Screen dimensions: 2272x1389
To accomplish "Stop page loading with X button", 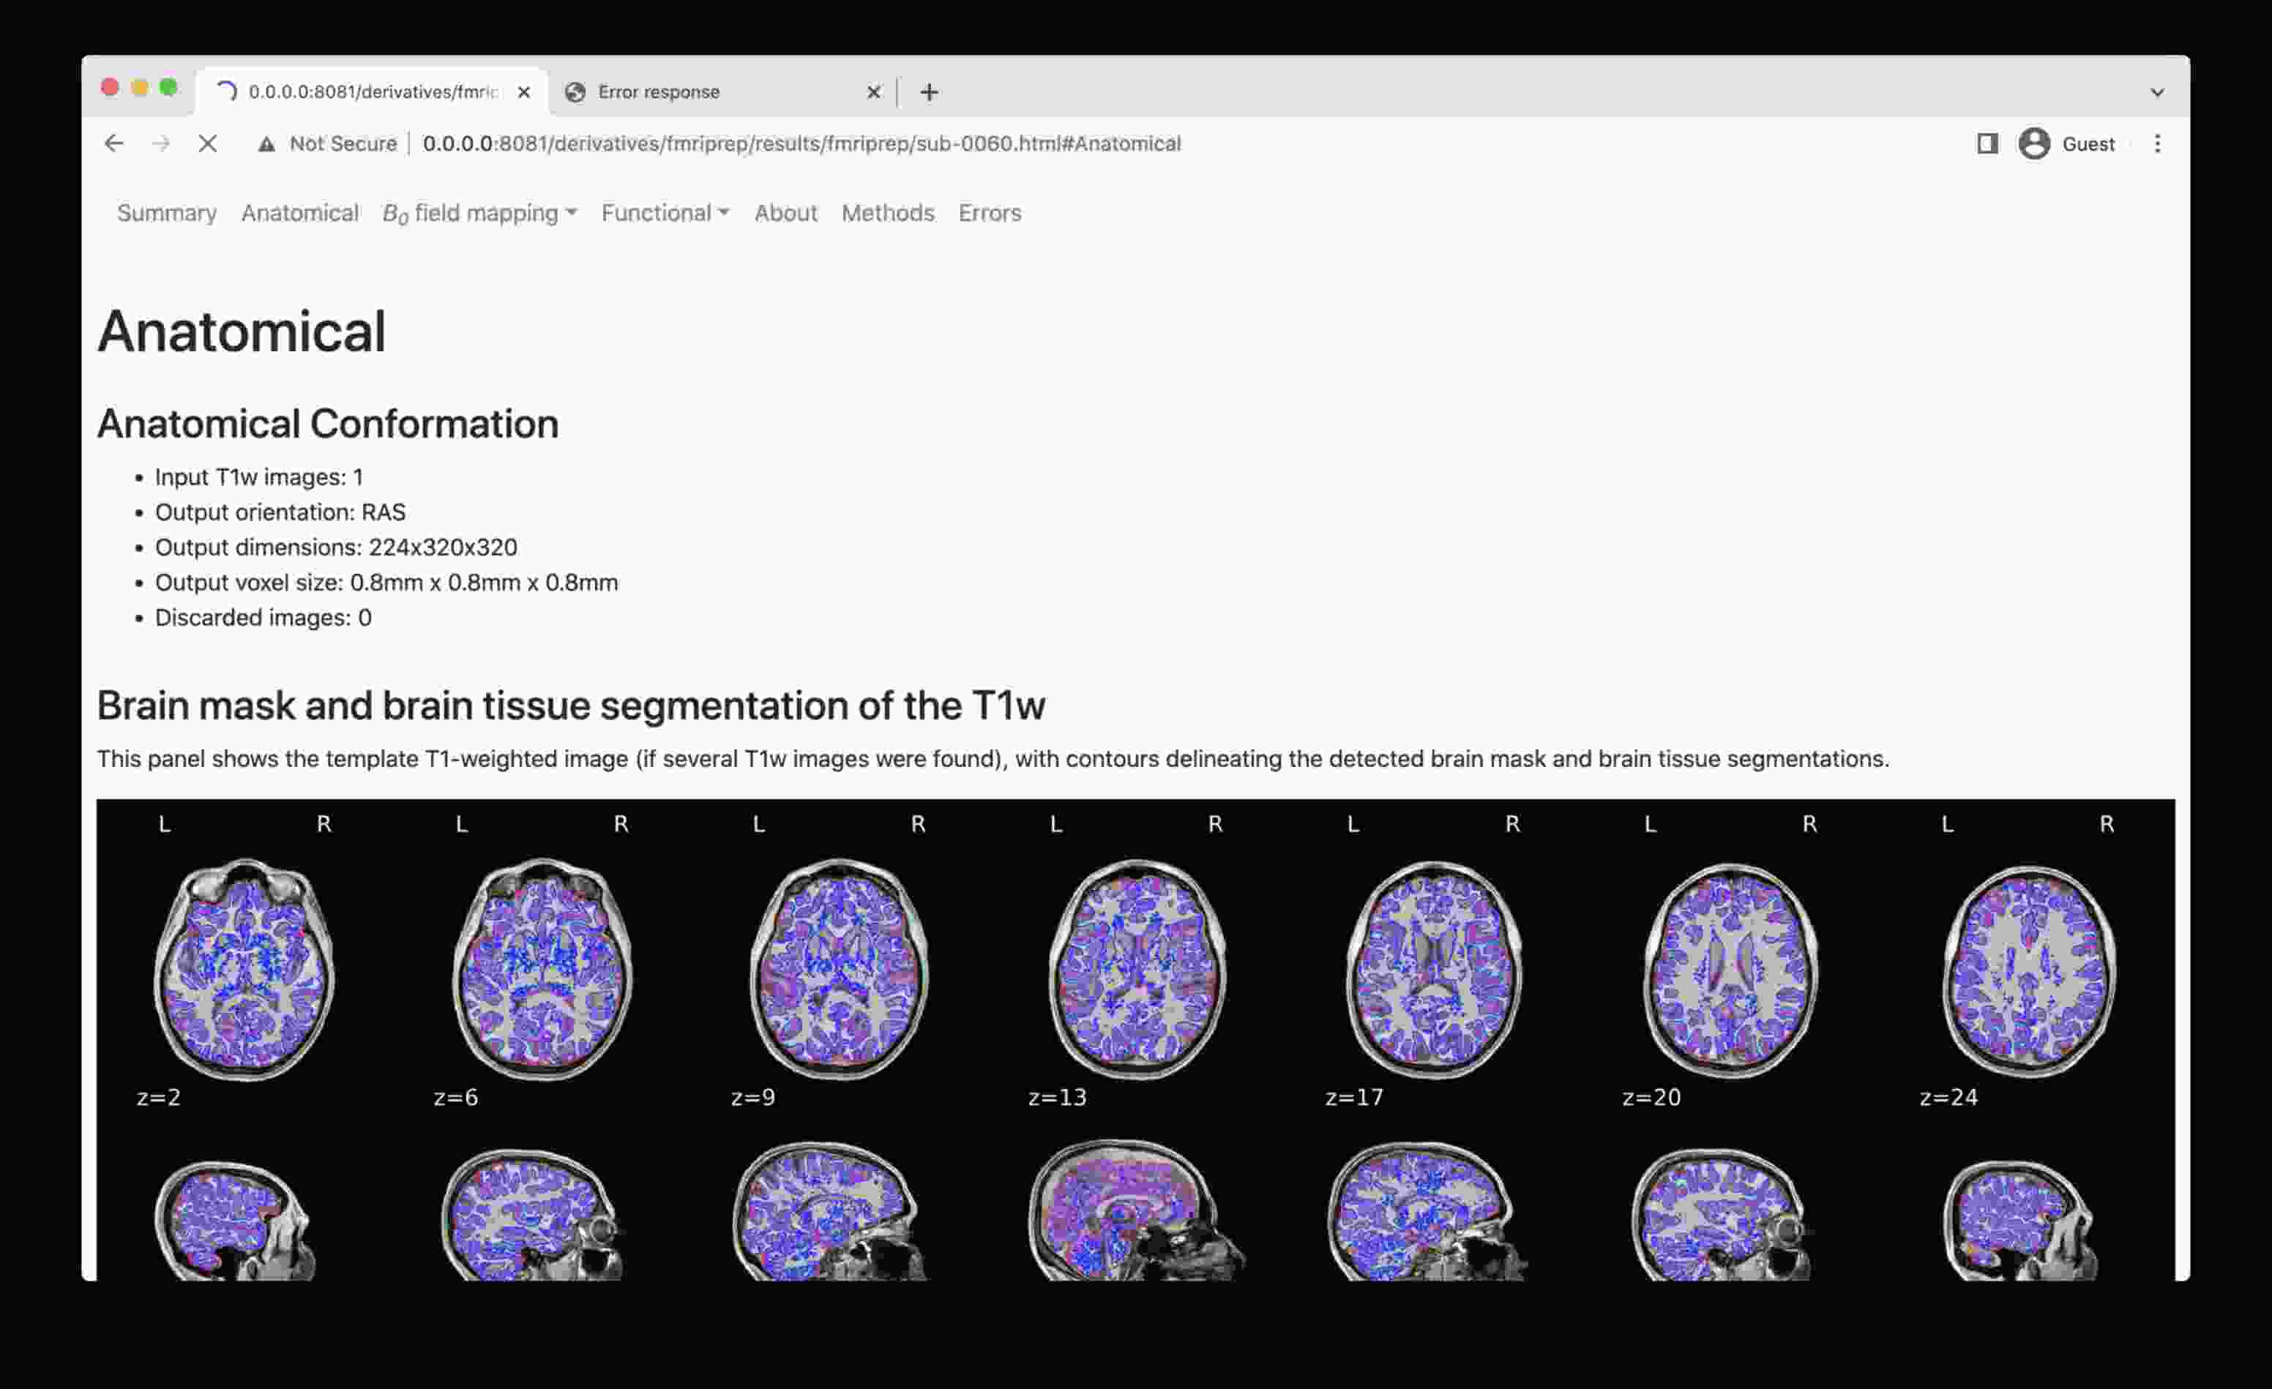I will [207, 143].
